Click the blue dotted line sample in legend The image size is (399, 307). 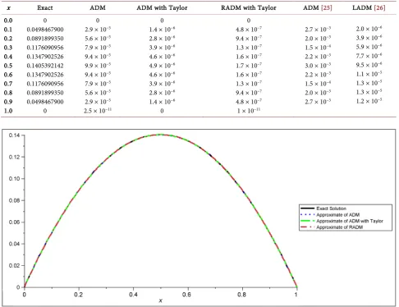(307, 215)
